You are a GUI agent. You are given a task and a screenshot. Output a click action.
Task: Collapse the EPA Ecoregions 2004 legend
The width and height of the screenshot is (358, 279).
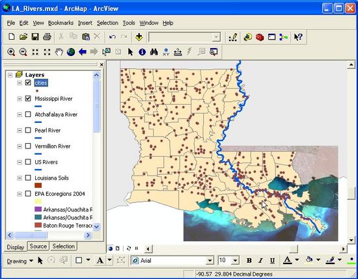coord(20,194)
